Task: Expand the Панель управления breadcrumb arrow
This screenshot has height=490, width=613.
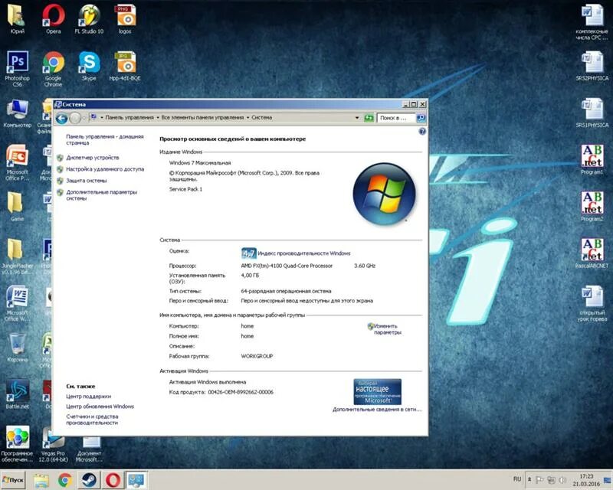Action: tap(102, 118)
